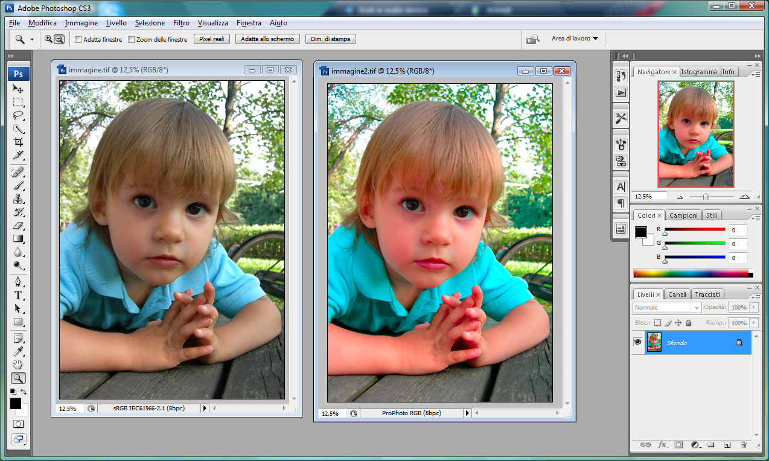The height and width of the screenshot is (461, 769).
Task: Open the Normale blend mode dropdown
Action: coord(666,308)
